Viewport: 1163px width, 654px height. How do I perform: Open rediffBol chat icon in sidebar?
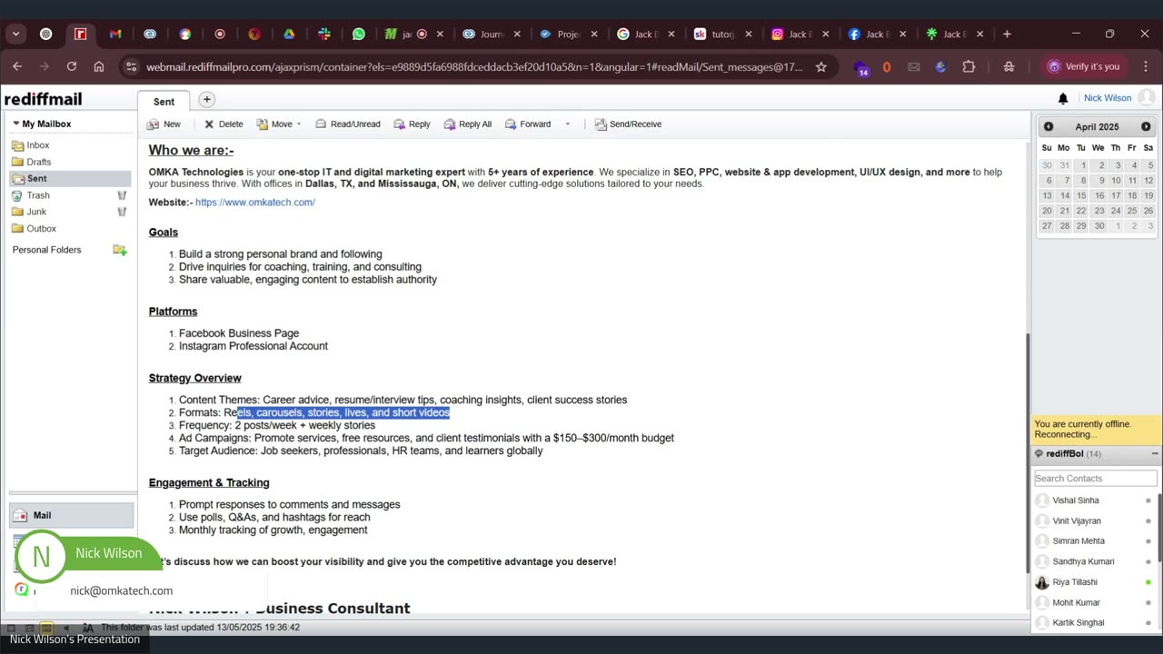click(x=21, y=590)
